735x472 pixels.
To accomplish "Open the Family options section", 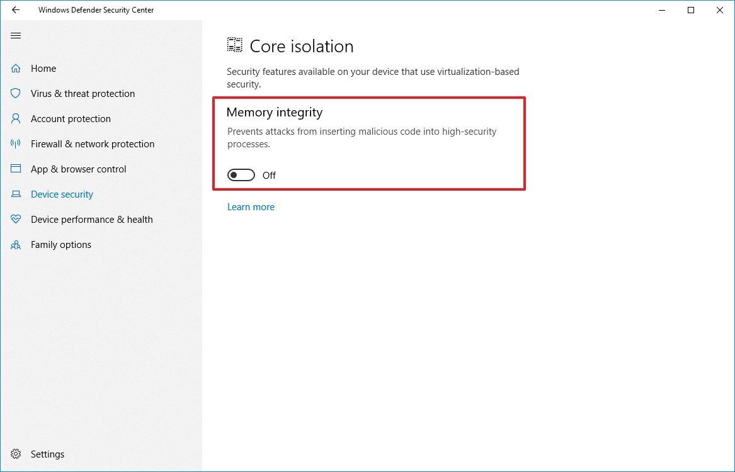I will (x=60, y=244).
